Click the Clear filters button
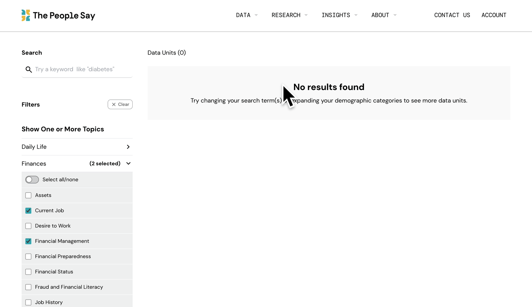 tap(120, 105)
